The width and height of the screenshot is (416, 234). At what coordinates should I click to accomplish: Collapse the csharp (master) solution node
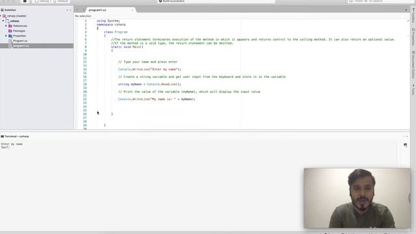click(x=1, y=16)
